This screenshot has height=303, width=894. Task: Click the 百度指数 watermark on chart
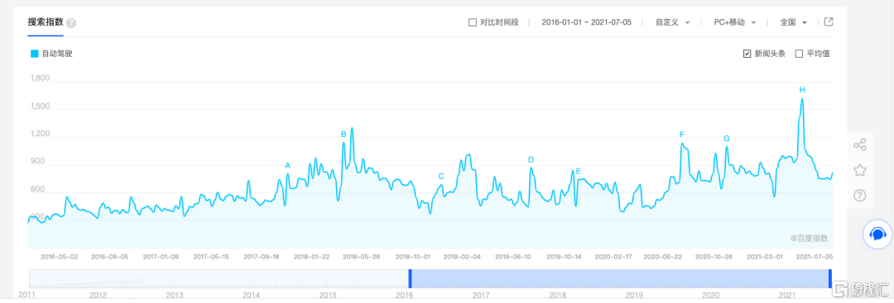pyautogui.click(x=809, y=239)
